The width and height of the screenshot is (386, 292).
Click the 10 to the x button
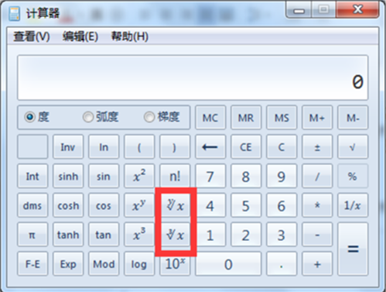tap(175, 264)
